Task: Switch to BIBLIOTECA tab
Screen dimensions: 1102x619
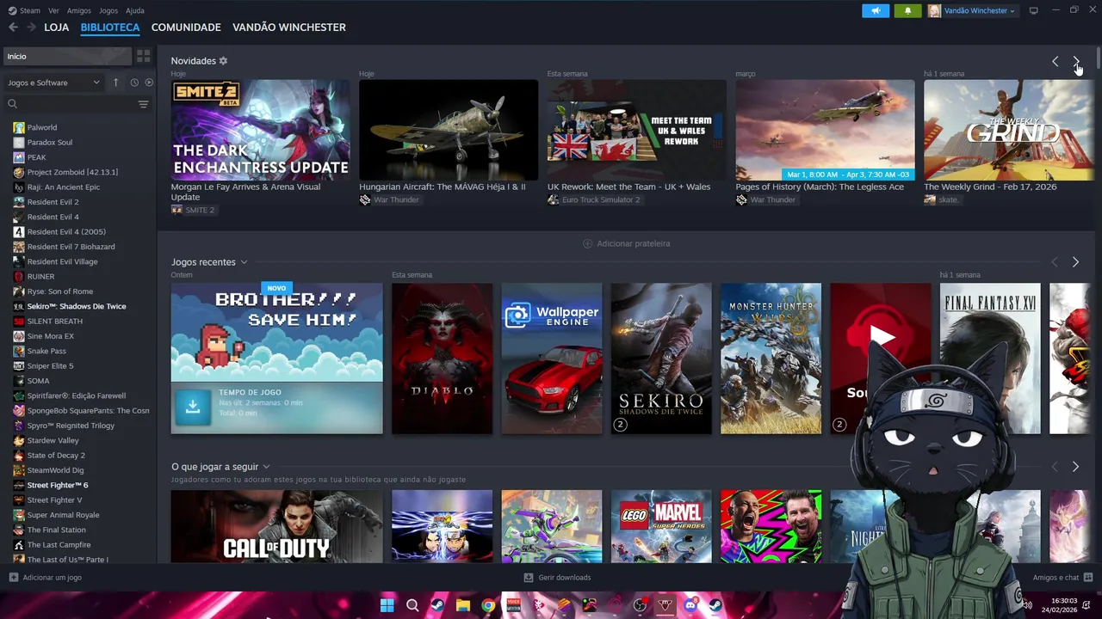Action: pyautogui.click(x=110, y=28)
